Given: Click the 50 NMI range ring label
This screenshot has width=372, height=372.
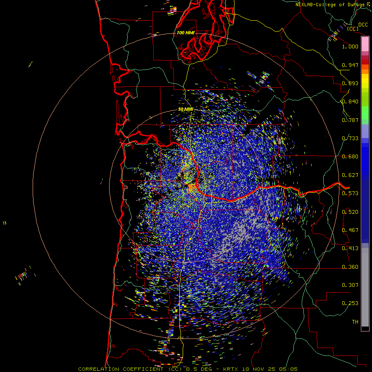Looking at the screenshot, I should [x=186, y=110].
